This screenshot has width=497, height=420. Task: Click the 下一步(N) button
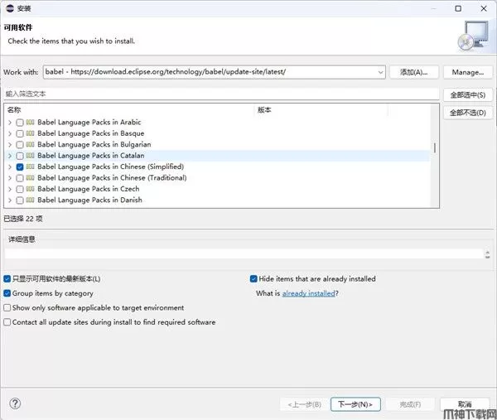pyautogui.click(x=355, y=404)
